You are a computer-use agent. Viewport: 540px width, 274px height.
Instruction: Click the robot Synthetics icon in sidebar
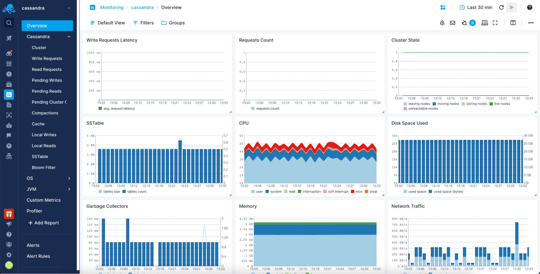(9, 125)
